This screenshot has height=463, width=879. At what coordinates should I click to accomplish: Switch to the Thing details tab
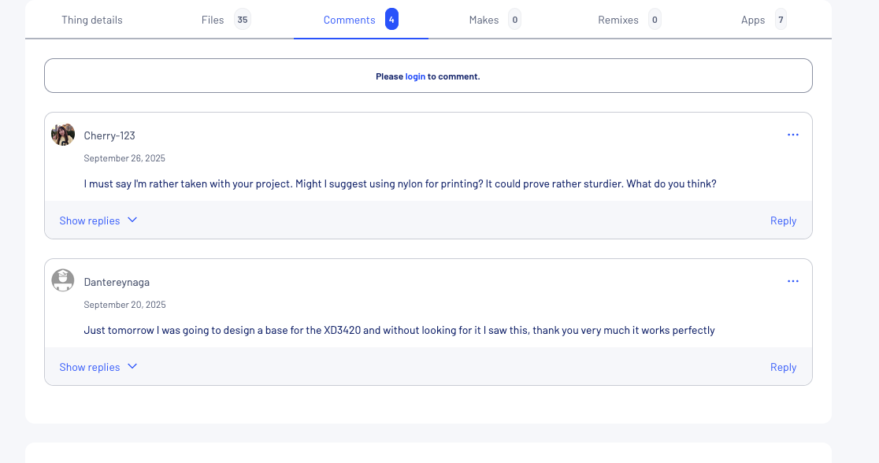92,20
